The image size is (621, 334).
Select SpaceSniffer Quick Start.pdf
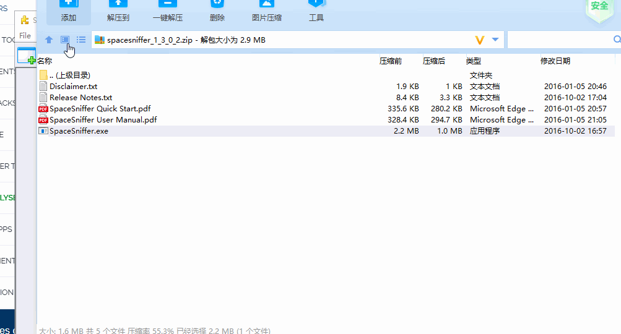(x=100, y=108)
